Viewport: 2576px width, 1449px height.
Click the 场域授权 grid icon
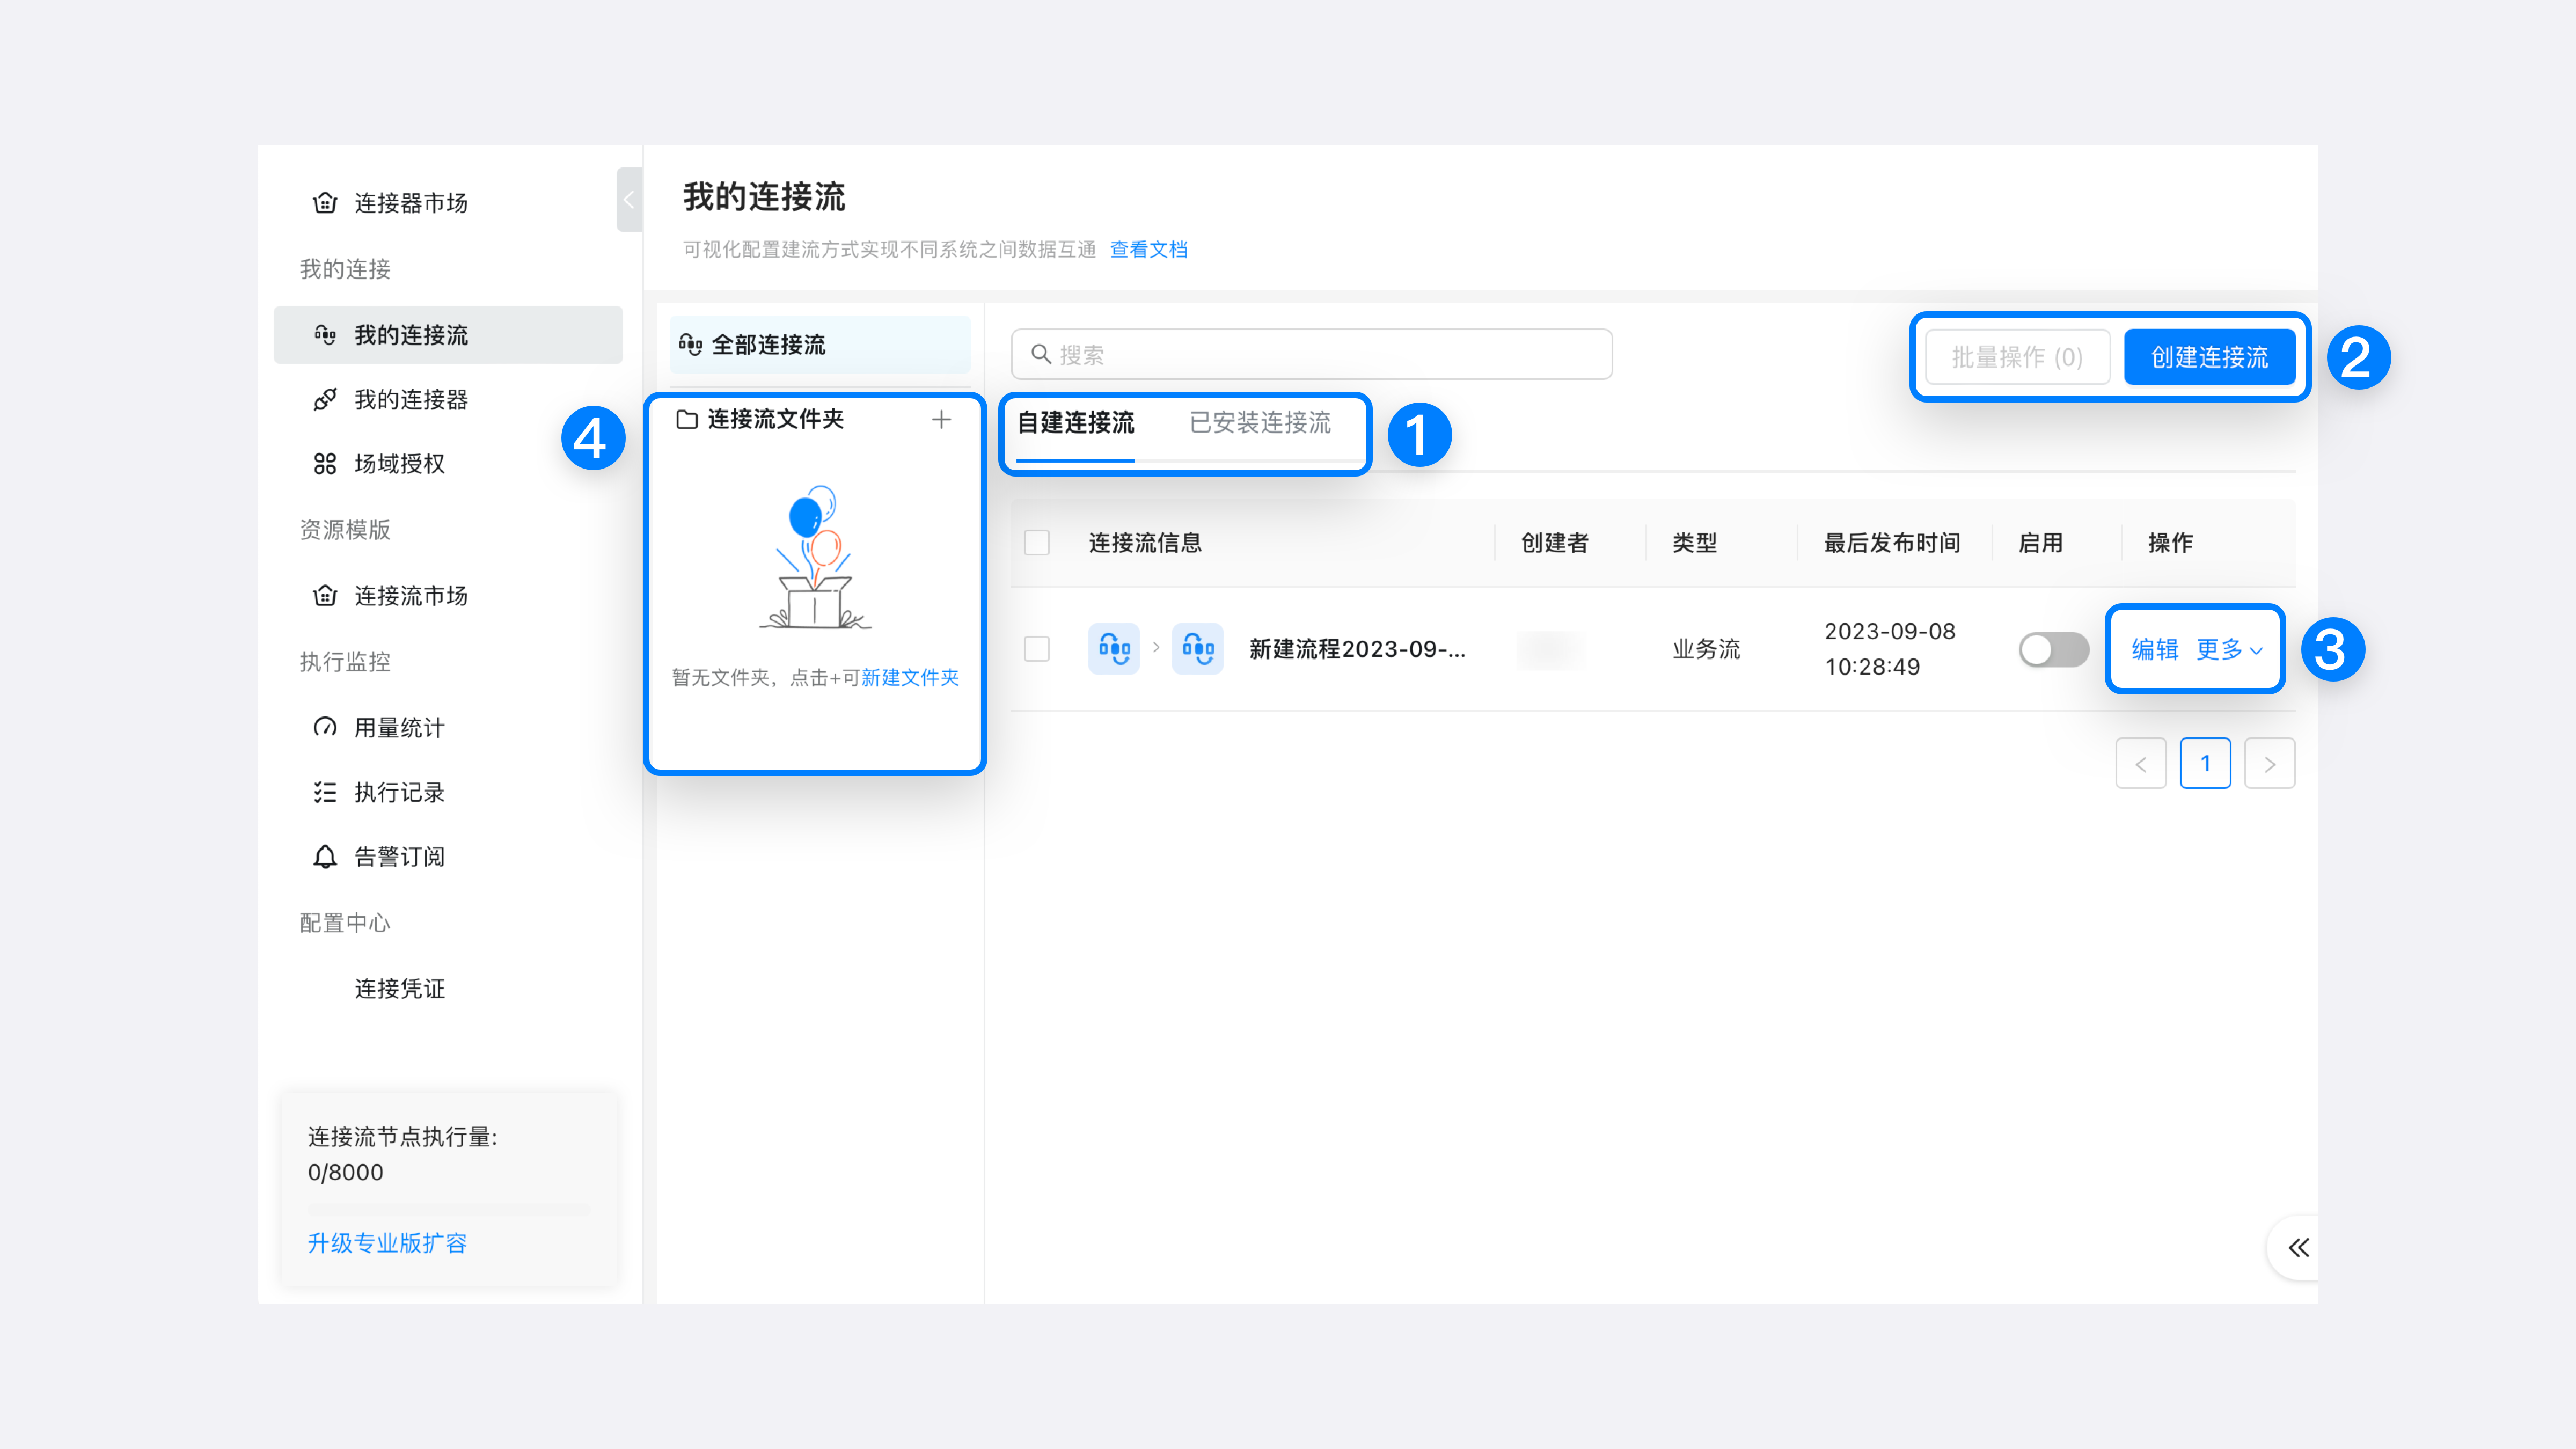click(x=325, y=463)
